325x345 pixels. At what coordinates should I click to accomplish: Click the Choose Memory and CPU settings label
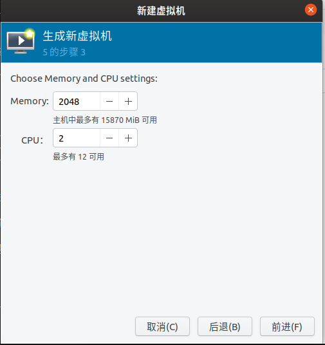(x=84, y=79)
